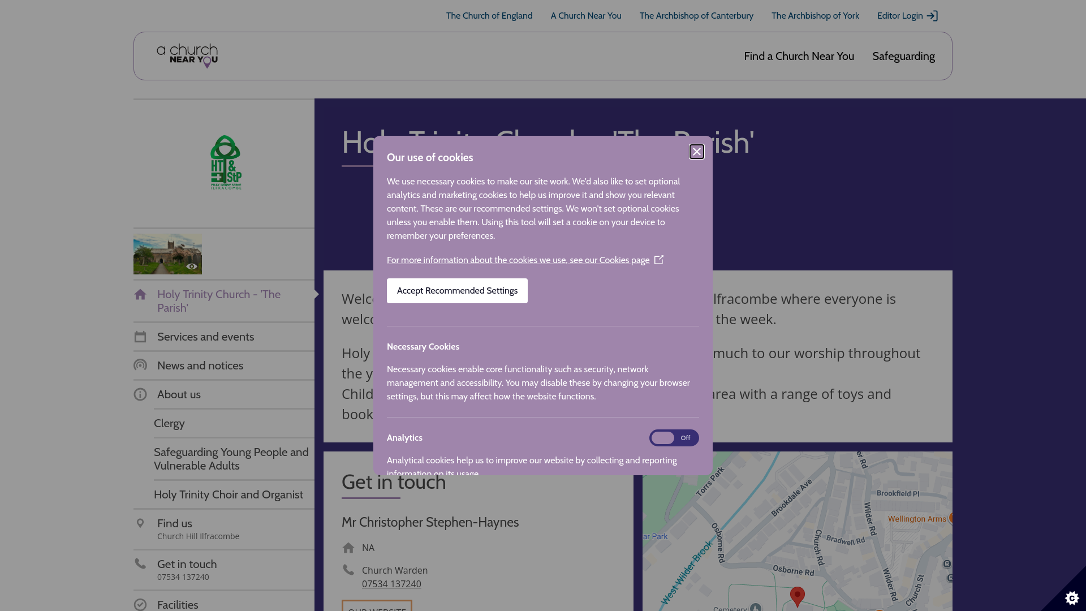Open the Clergy subpage
1086x611 pixels.
coord(169,423)
